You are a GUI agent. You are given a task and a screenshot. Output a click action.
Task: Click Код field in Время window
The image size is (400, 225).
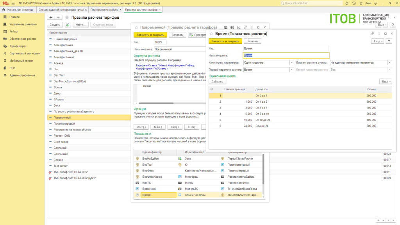286,48
